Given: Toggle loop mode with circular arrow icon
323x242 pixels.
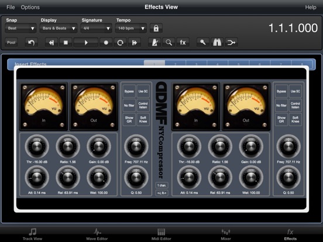Looking at the screenshot, I should pos(120,43).
